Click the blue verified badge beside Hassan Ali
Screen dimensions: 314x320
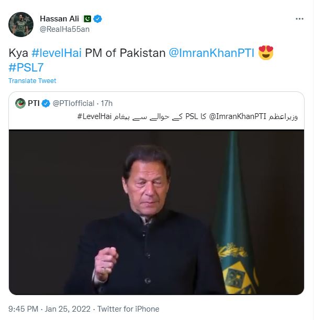[x=97, y=19]
